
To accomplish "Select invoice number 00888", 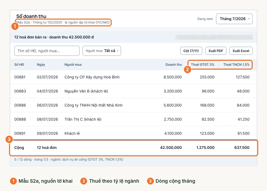I will (20, 119).
